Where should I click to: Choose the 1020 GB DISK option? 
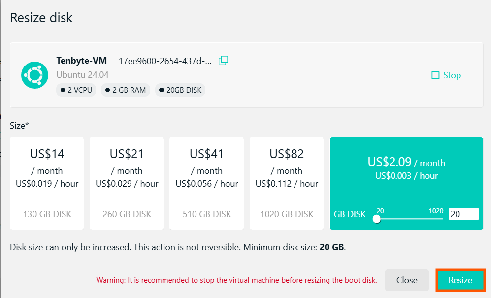(x=286, y=213)
